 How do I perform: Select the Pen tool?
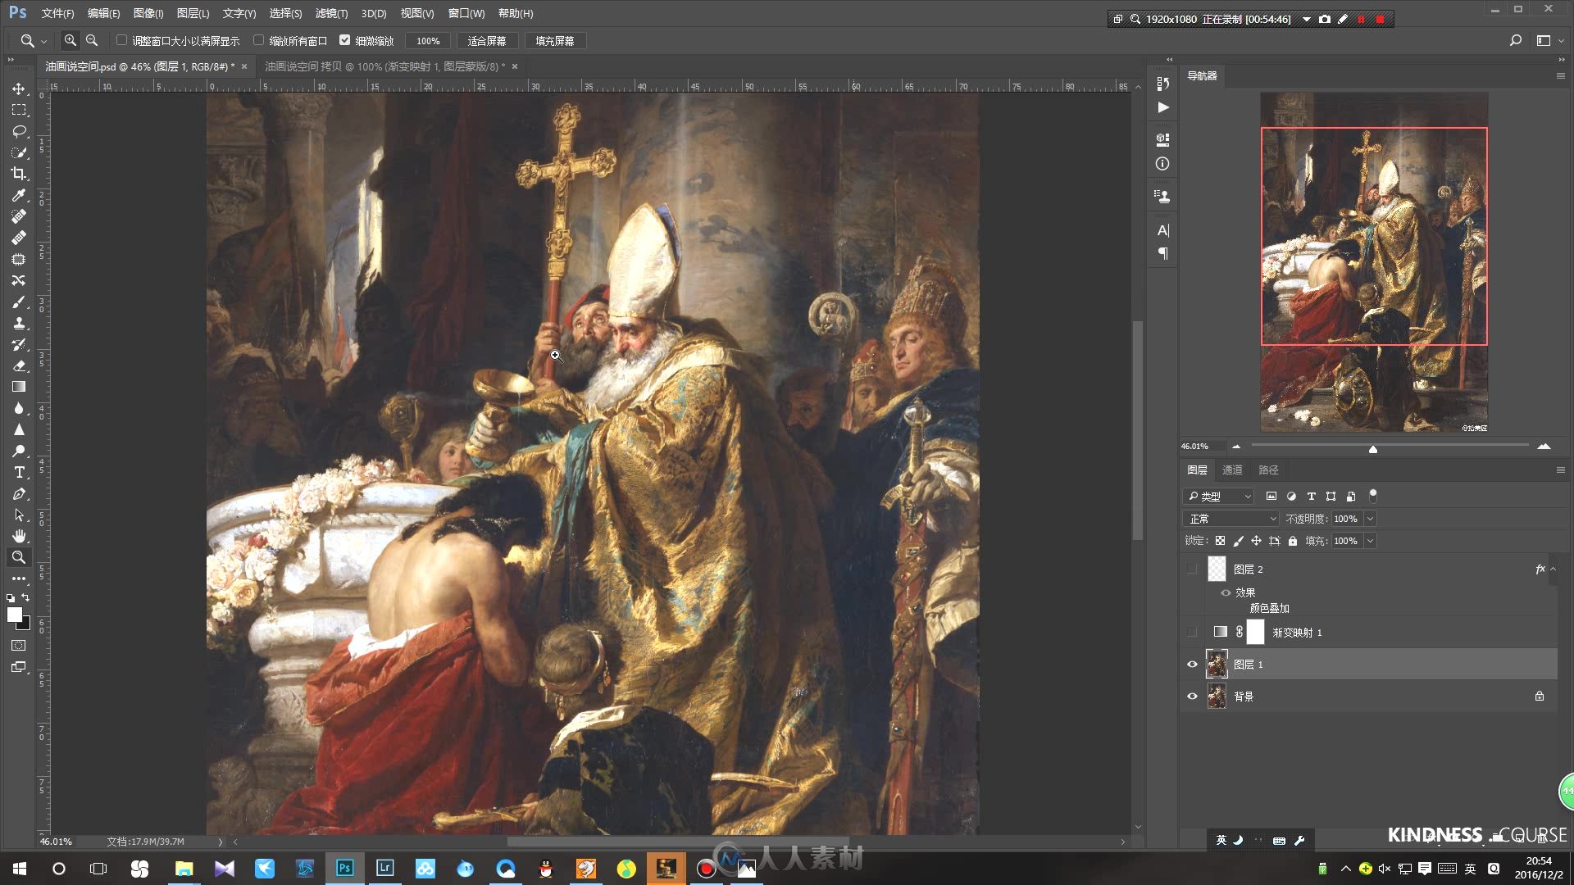19,493
